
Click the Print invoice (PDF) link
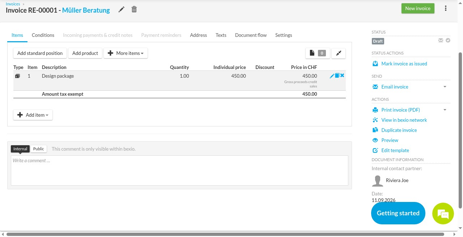[x=400, y=110]
